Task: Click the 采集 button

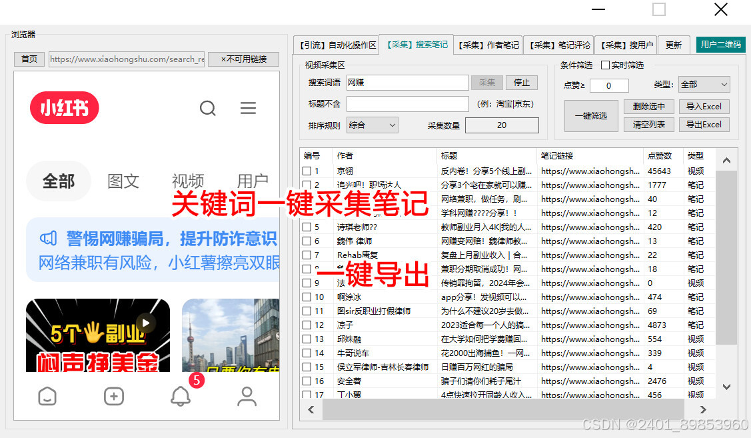Action: pos(486,83)
